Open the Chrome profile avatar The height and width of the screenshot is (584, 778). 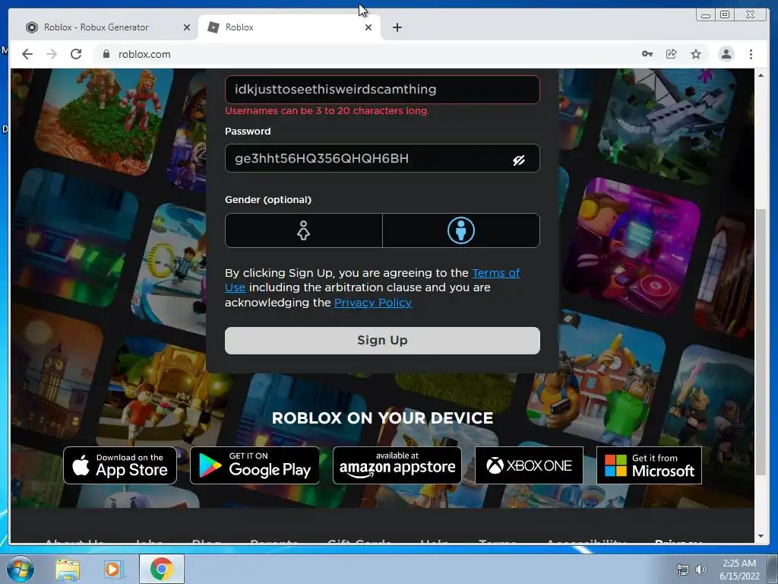point(726,54)
